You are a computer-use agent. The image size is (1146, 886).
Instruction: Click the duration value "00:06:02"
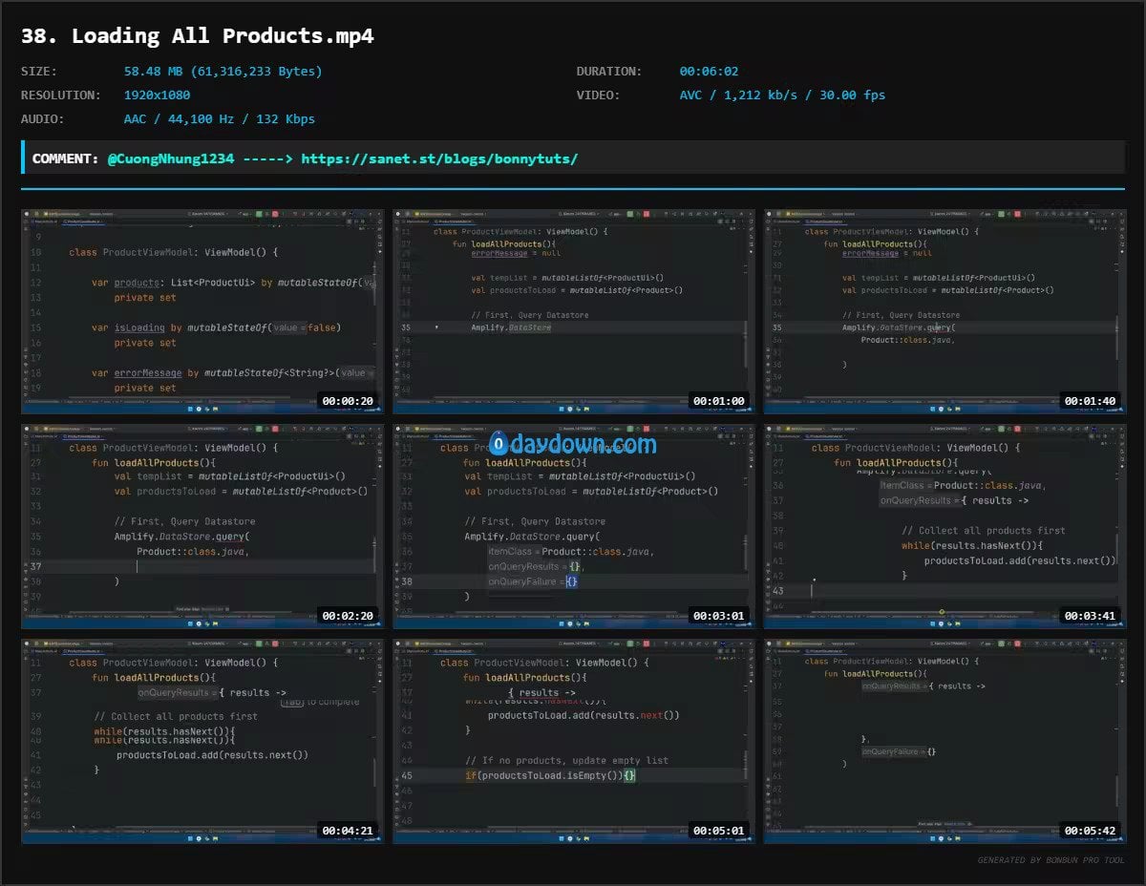coord(709,72)
